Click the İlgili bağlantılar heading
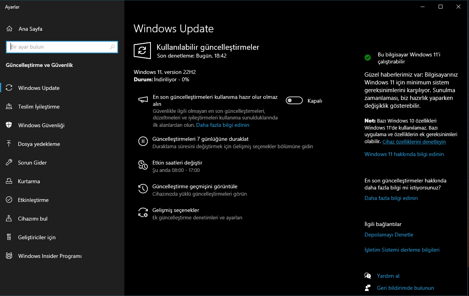Viewport: 469px width, 296px height. (383, 224)
